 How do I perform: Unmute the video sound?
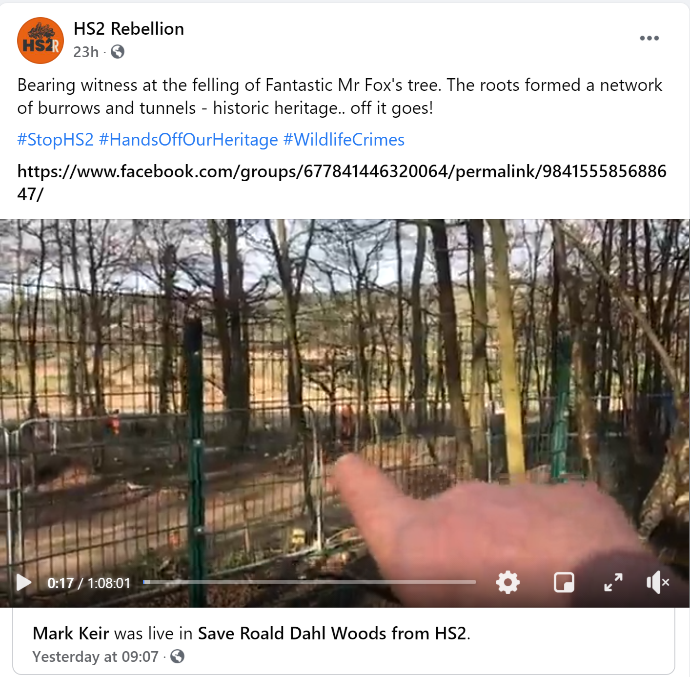pyautogui.click(x=658, y=582)
